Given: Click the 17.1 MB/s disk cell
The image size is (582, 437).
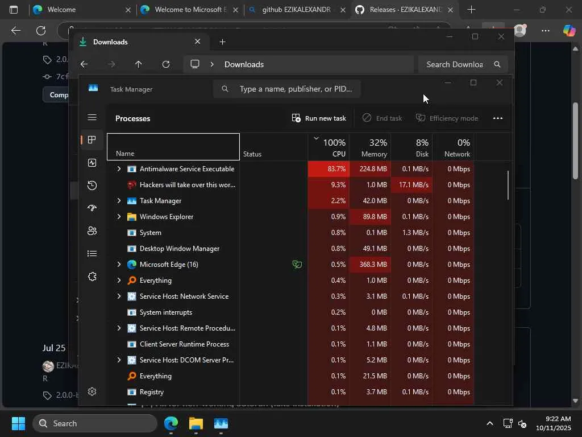Looking at the screenshot, I should [x=411, y=185].
